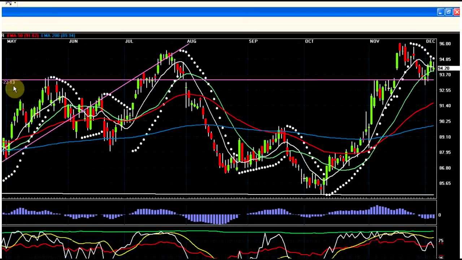Restore down the chart window
The height and width of the screenshot is (260, 462).
pyautogui.click(x=449, y=12)
